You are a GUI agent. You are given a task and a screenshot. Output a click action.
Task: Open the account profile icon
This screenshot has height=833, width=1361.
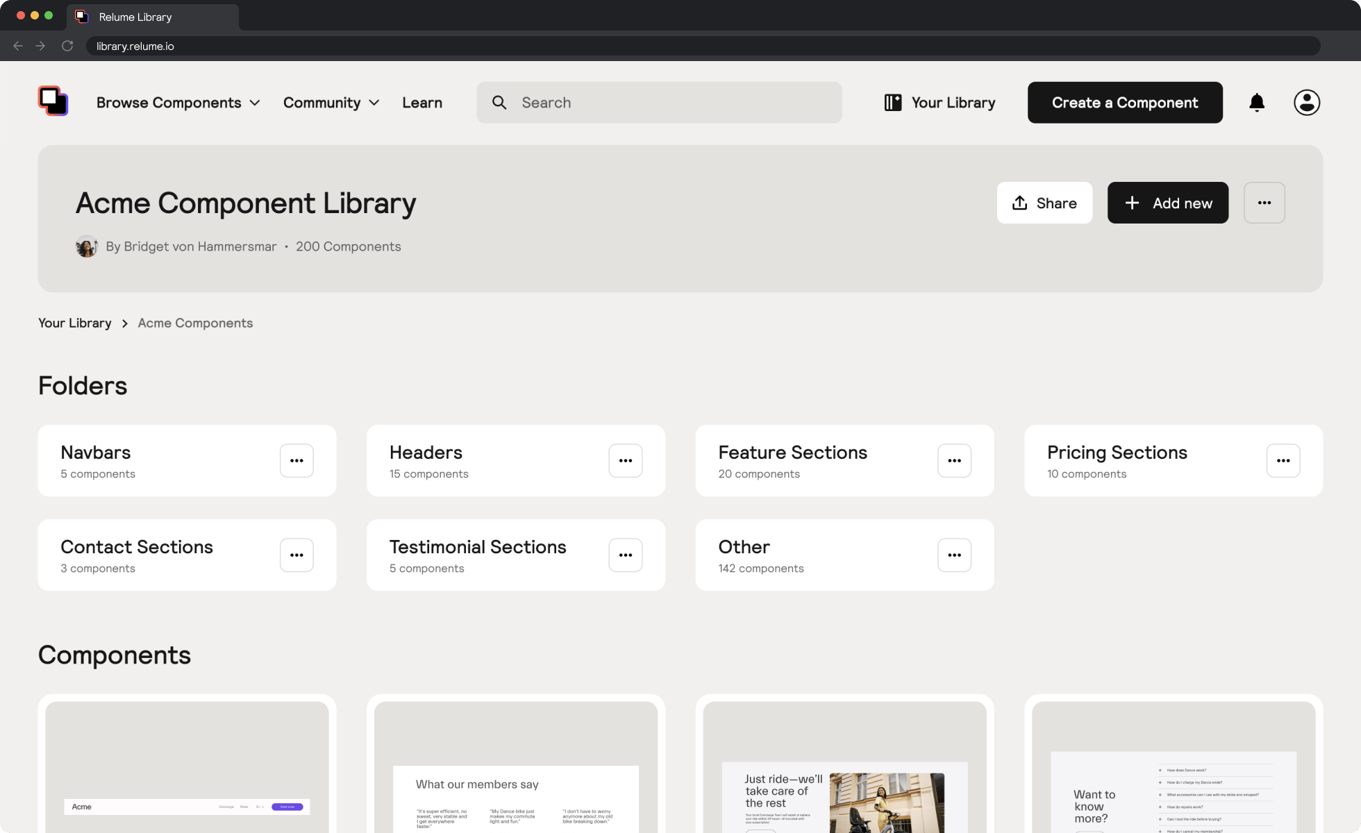point(1307,102)
